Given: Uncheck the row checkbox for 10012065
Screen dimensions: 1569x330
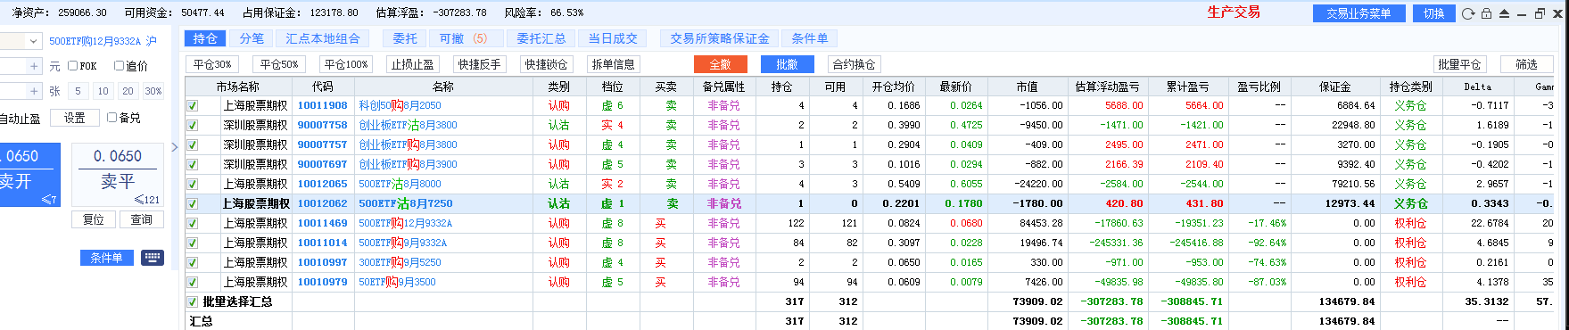Looking at the screenshot, I should [192, 184].
